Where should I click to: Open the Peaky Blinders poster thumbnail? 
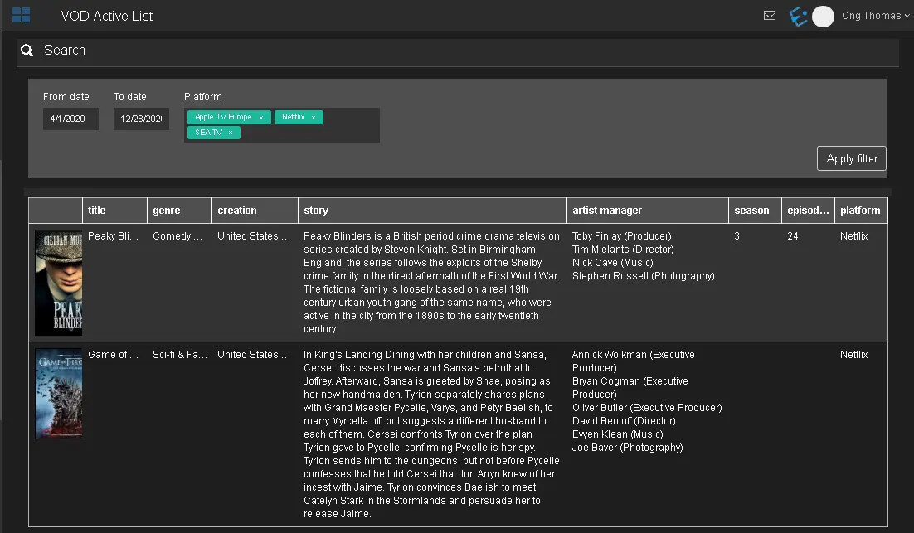coord(58,282)
